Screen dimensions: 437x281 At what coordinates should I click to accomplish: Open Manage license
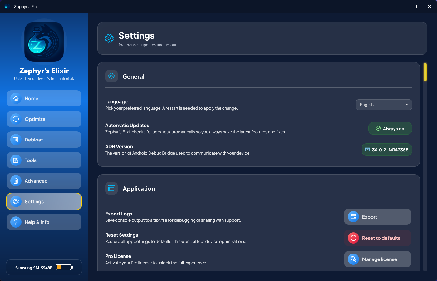tap(378, 259)
